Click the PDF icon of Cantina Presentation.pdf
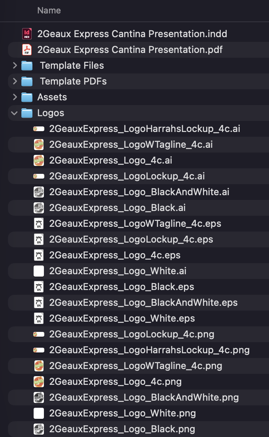 pyautogui.click(x=27, y=50)
